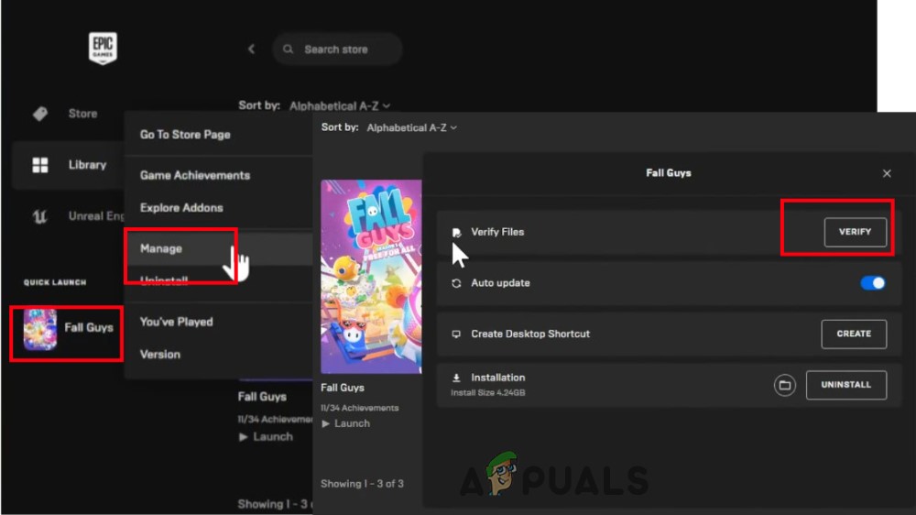This screenshot has width=916, height=515.
Task: Click the Unreal Engine logo icon
Action: click(x=39, y=216)
